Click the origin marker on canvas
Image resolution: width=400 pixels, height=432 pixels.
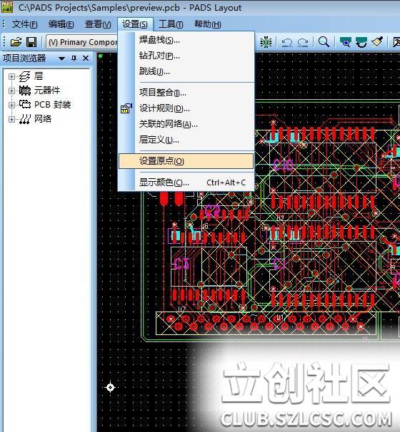pos(111,387)
